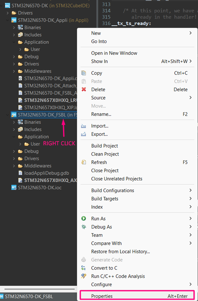Expand the Middlewares folder under Appli project
The height and width of the screenshot is (301, 198).
[14, 71]
